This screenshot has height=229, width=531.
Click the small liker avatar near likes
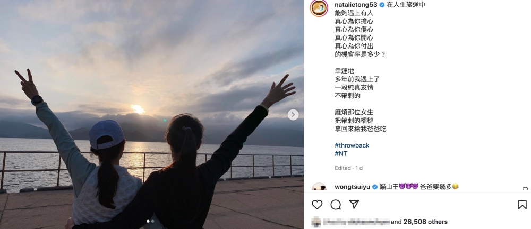tap(316, 222)
